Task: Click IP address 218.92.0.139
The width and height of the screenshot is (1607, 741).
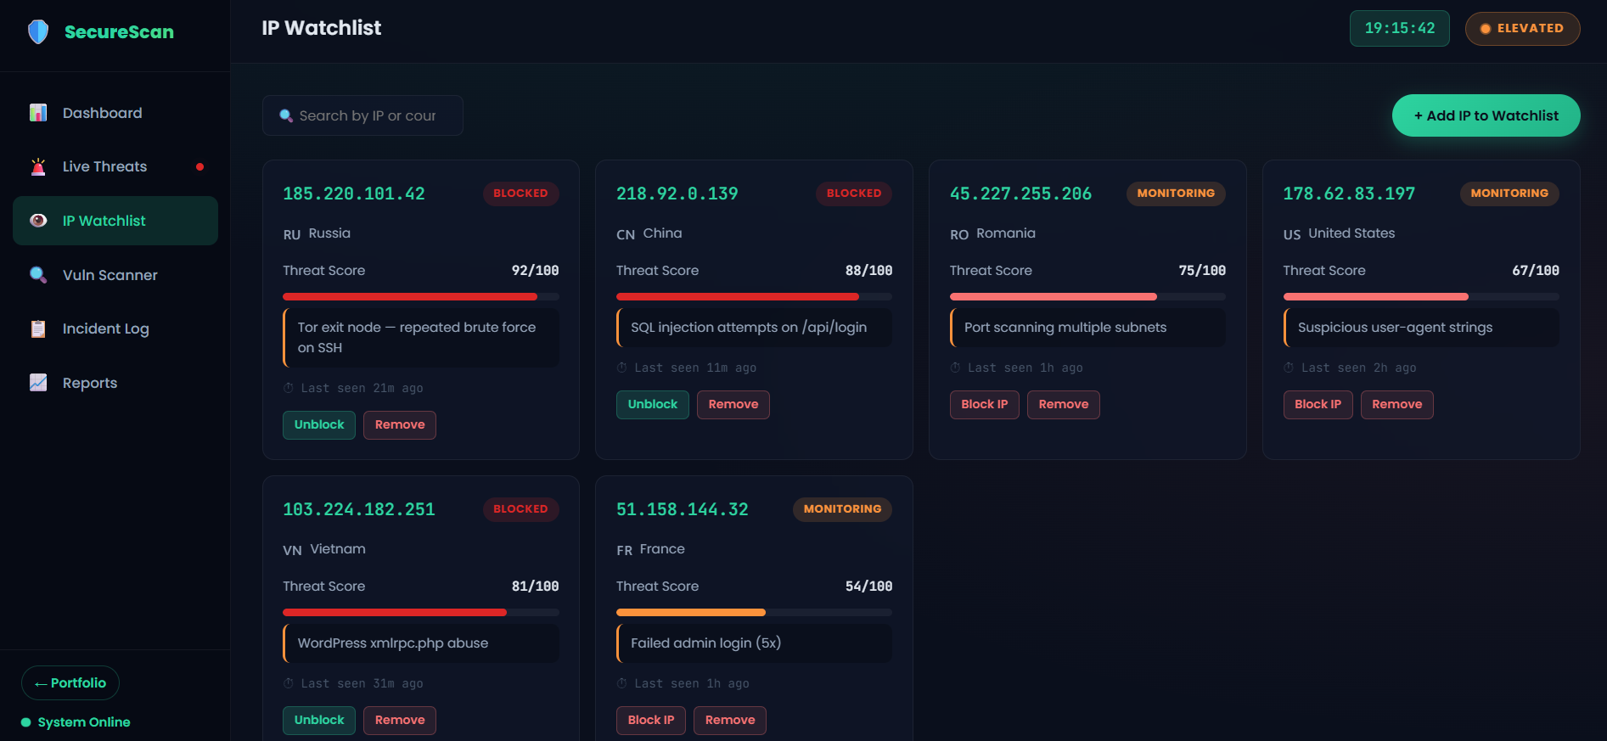Action: click(x=677, y=194)
